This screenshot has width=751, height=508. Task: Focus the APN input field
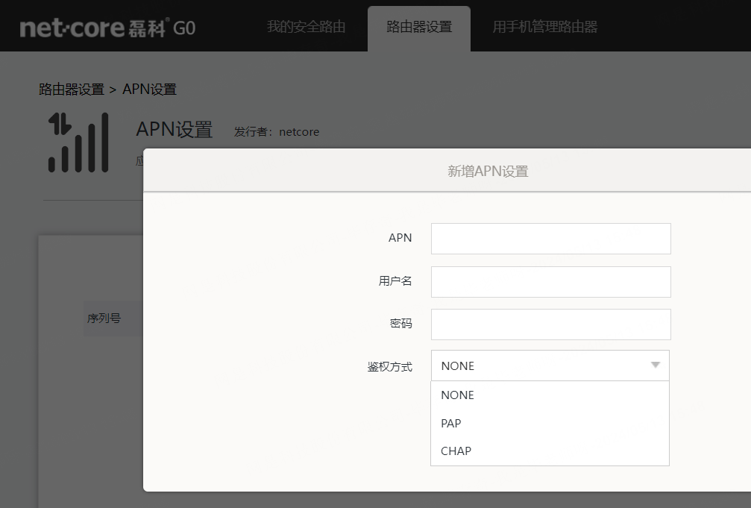tap(551, 239)
